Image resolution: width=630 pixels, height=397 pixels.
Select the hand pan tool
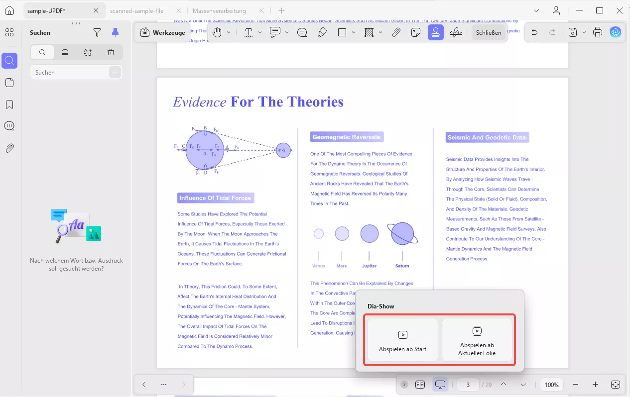pyautogui.click(x=217, y=32)
